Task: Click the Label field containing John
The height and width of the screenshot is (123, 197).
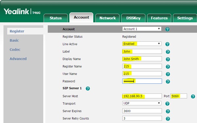Action: click(x=142, y=51)
